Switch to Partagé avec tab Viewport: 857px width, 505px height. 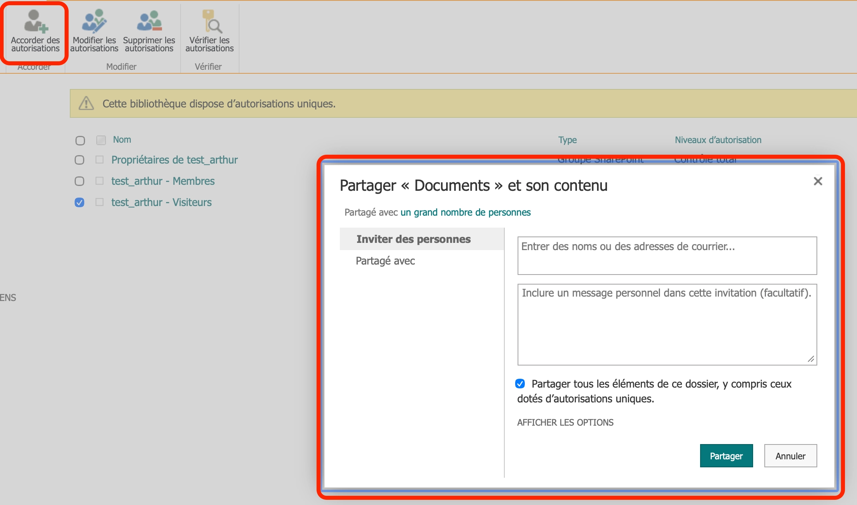click(x=385, y=261)
